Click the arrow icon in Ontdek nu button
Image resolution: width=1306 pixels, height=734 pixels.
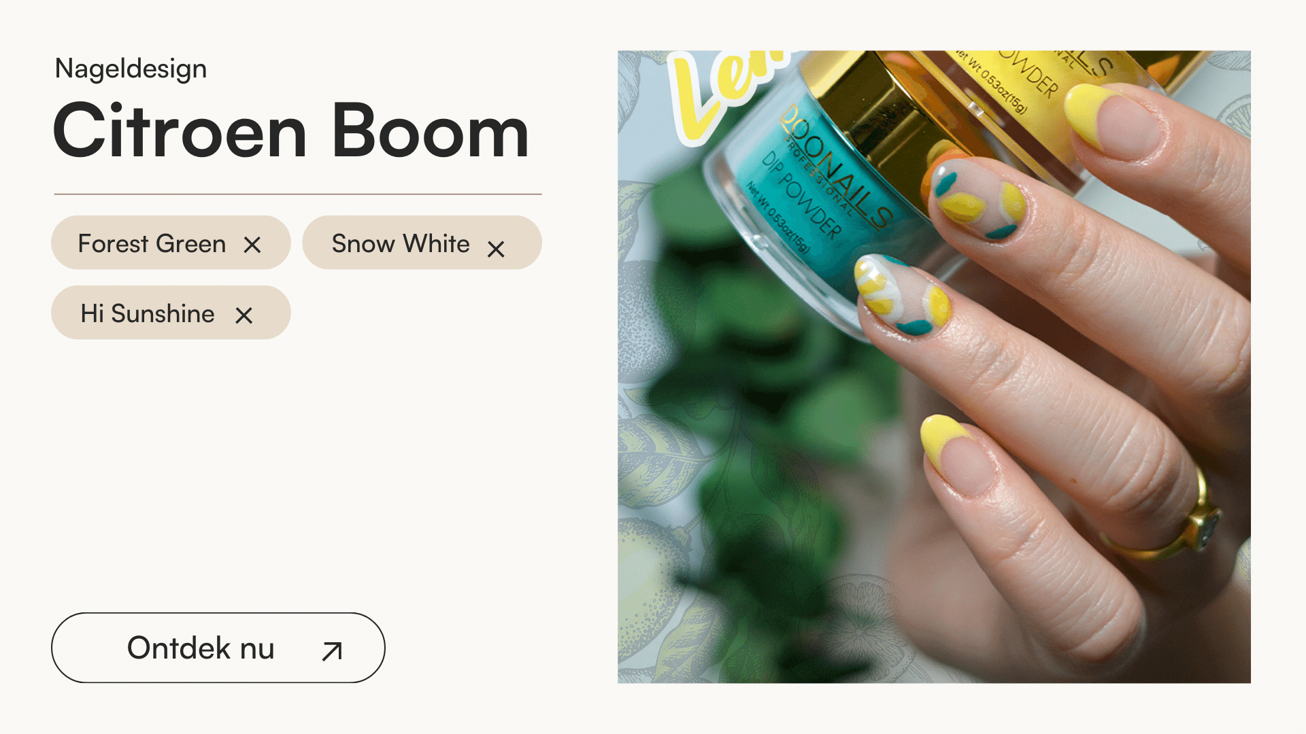332,651
